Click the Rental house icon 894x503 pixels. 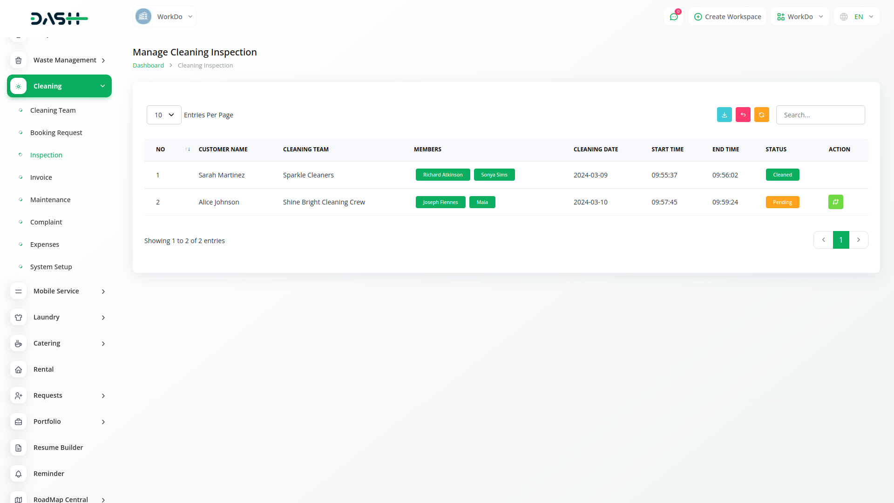[18, 369]
